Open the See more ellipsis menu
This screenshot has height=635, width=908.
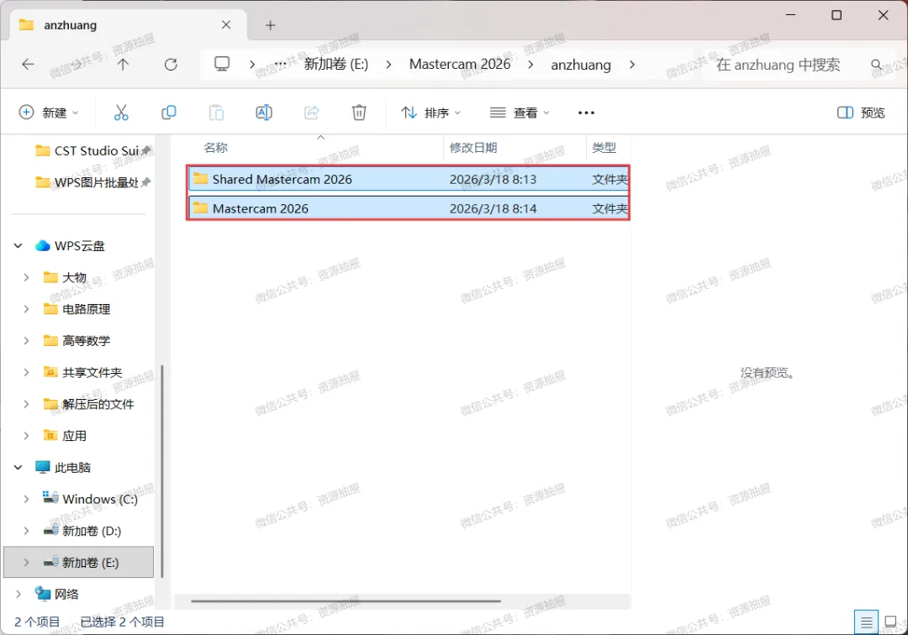[586, 113]
